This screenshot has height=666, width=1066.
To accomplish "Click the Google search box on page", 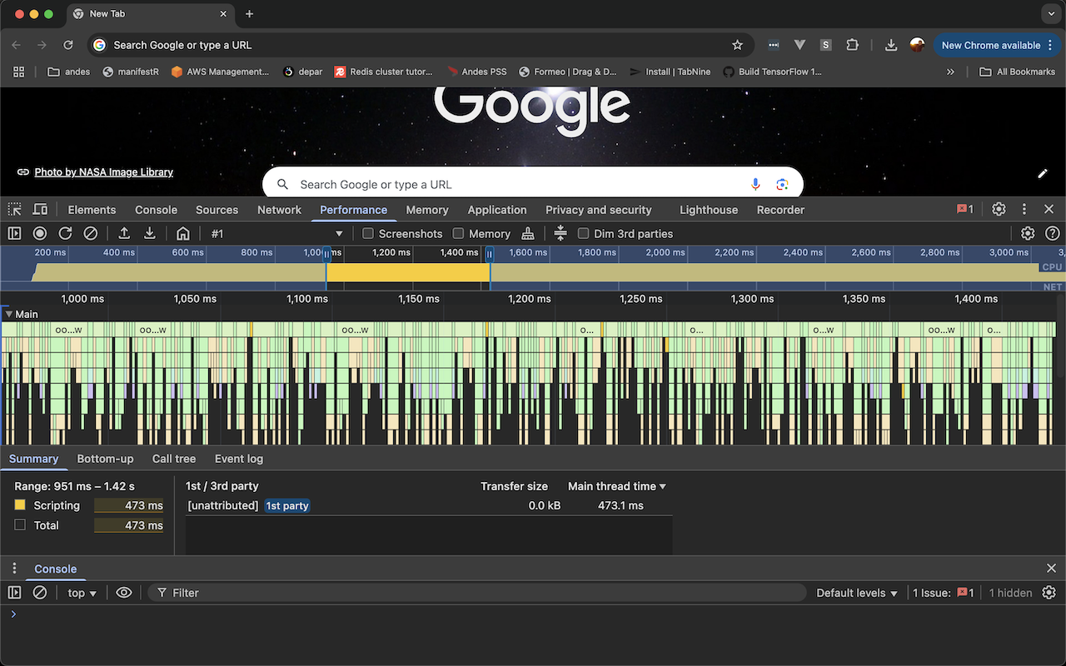I will (533, 184).
